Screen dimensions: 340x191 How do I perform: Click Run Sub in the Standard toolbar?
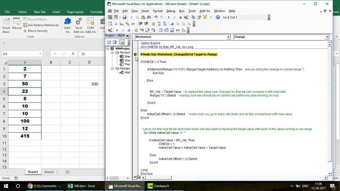169,18
